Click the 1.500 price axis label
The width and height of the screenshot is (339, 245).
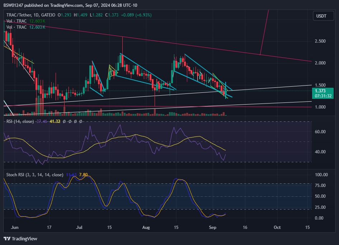tap(320, 85)
